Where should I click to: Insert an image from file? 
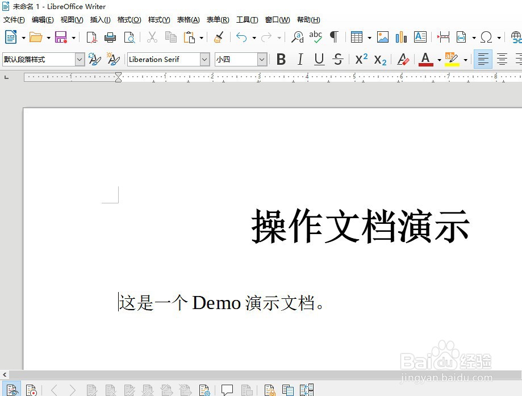tap(383, 37)
